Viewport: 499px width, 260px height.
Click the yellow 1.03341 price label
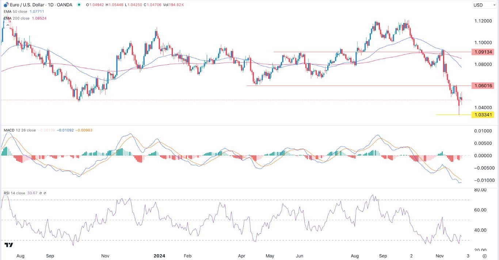point(484,114)
